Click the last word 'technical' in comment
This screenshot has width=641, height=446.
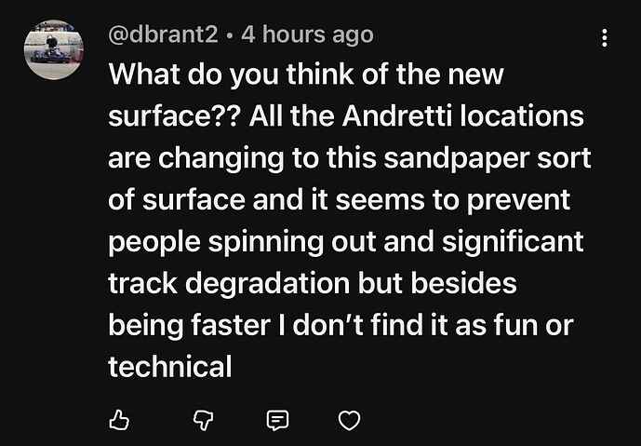169,367
